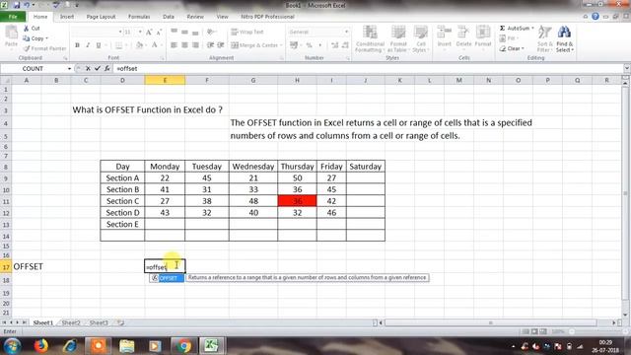Switch to Sheet3 tab

click(x=99, y=322)
